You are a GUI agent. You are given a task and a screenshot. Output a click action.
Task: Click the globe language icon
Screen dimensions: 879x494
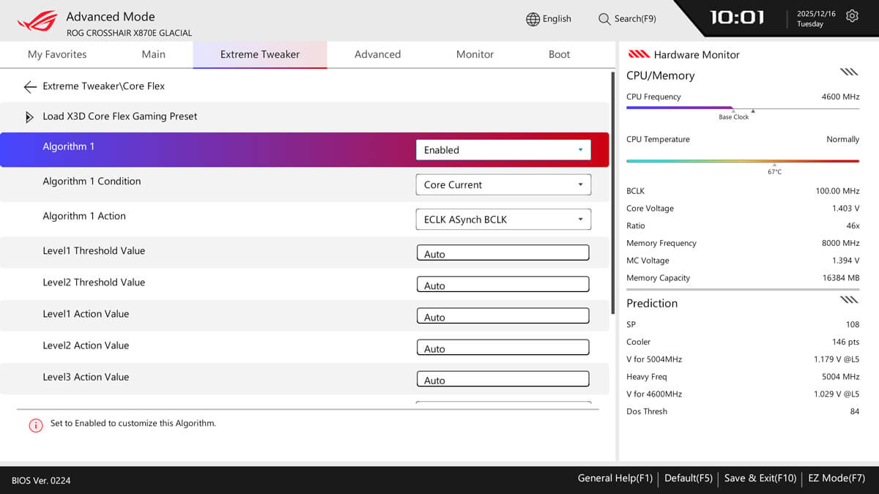point(533,19)
